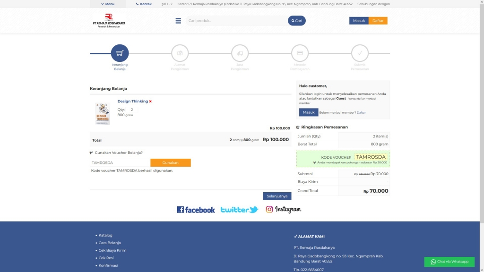Select the Keranjang Belanja cart step icon
Screen dimensions: 484x272
point(120,53)
